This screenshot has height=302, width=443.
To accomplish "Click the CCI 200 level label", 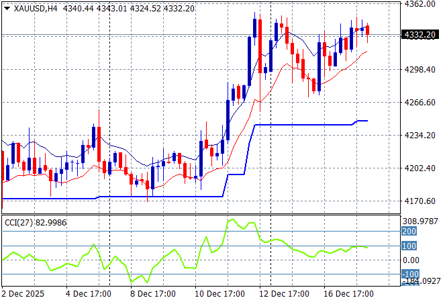I will [409, 232].
